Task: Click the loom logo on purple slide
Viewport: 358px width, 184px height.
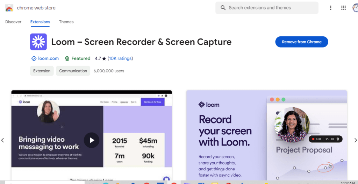Action: point(209,105)
